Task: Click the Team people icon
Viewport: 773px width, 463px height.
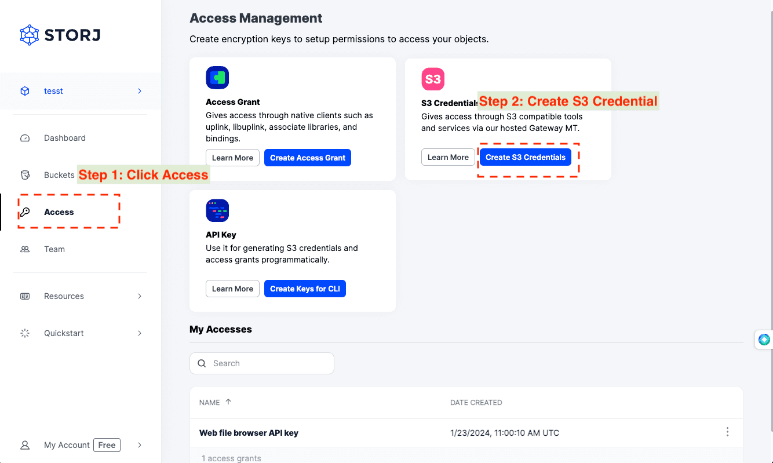Action: click(x=25, y=249)
